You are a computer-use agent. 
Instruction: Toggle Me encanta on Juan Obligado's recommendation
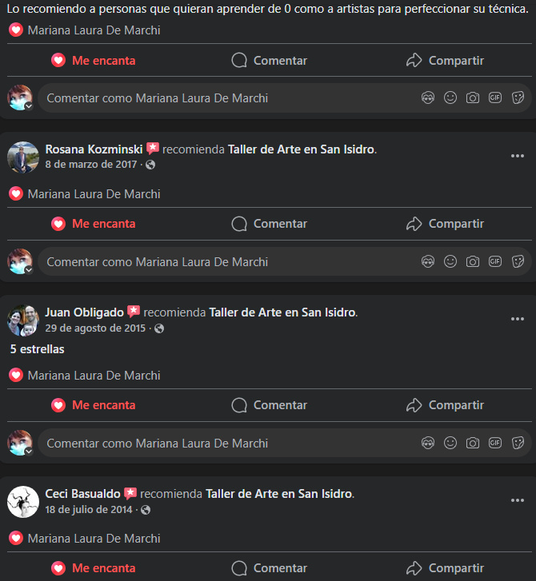pyautogui.click(x=94, y=405)
